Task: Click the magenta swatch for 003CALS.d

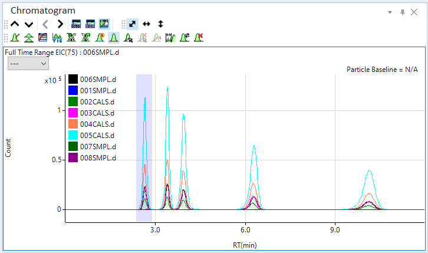Action: [x=73, y=113]
